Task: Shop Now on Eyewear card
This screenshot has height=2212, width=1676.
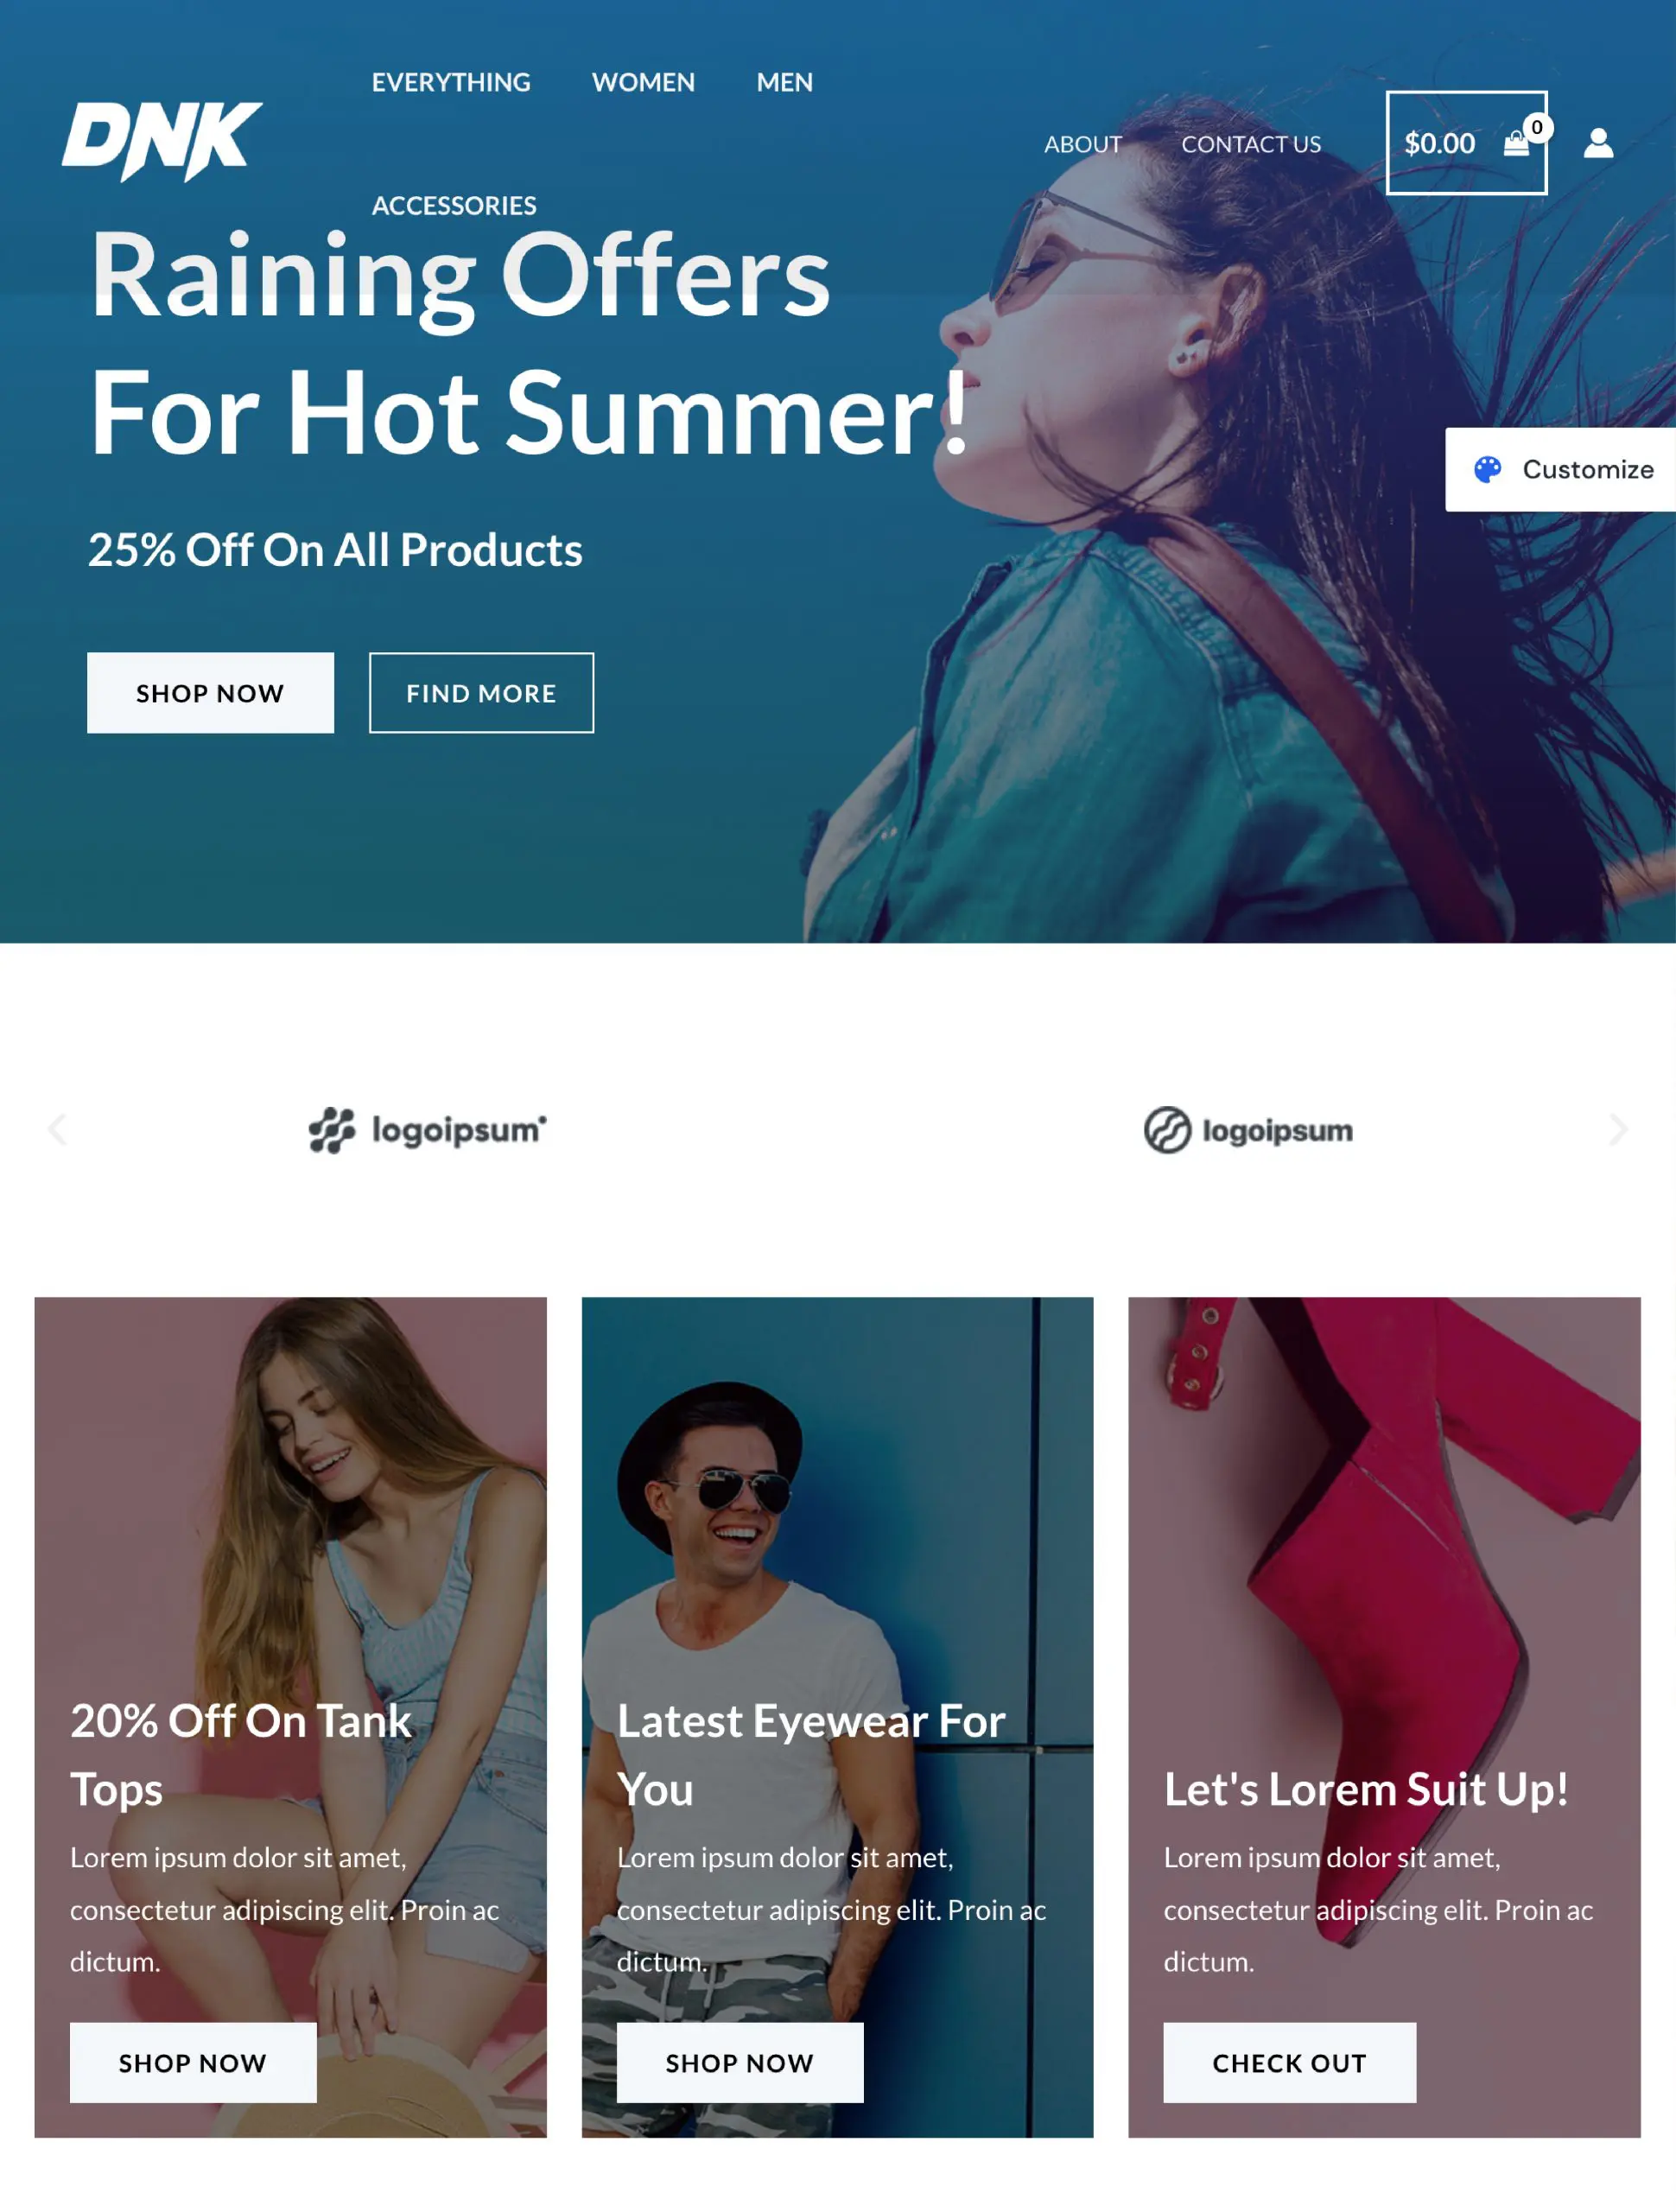Action: [740, 2063]
